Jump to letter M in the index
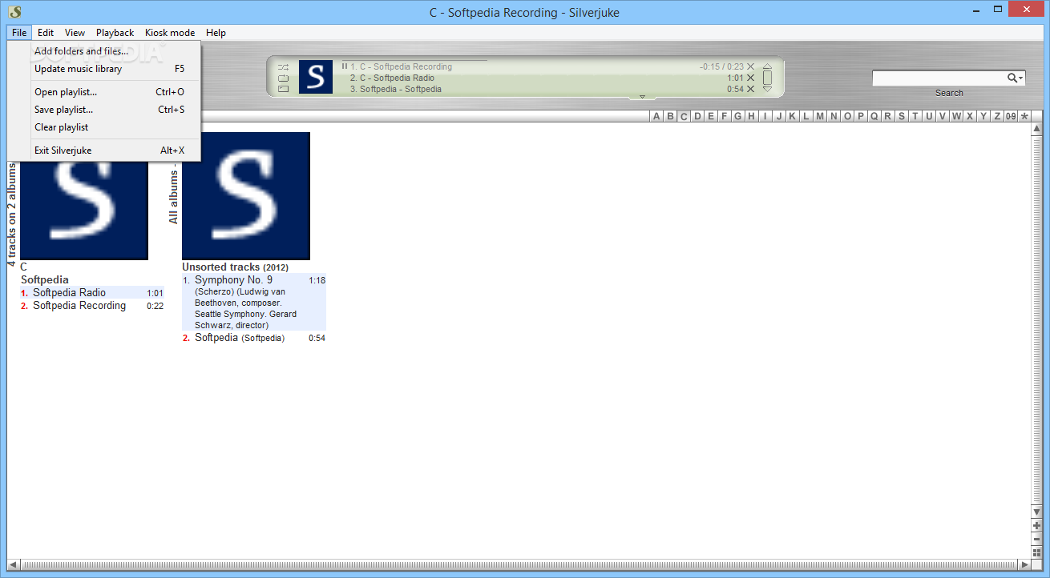 (820, 116)
